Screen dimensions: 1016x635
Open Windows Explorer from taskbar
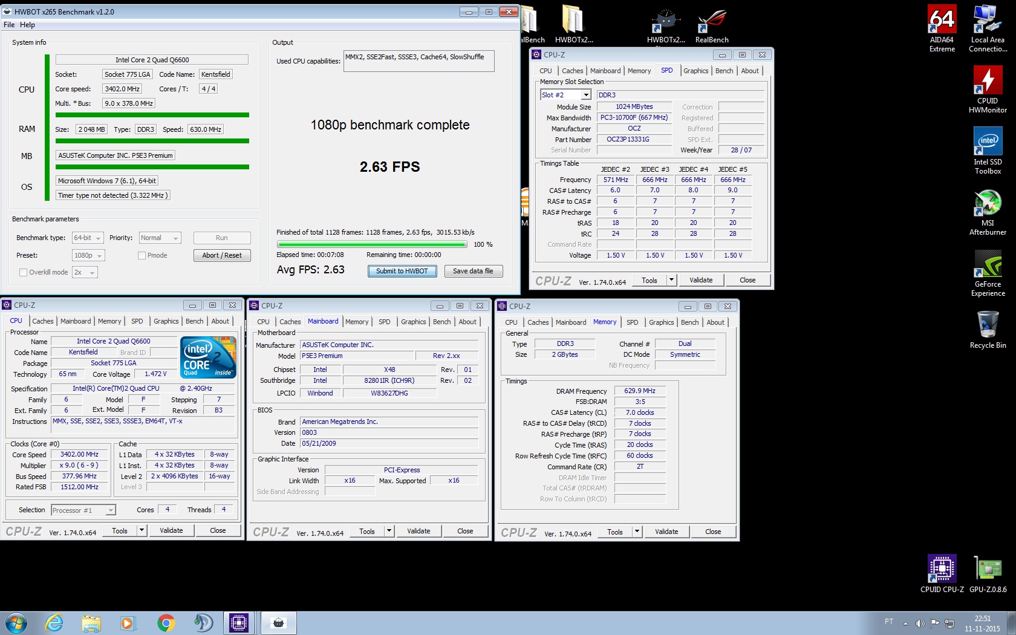pyautogui.click(x=91, y=622)
